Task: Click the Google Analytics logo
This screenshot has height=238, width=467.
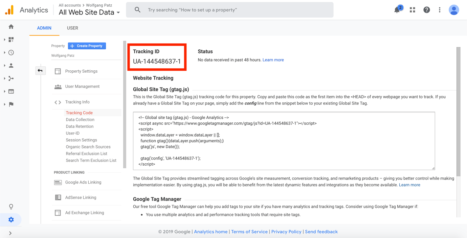Action: pos(9,10)
